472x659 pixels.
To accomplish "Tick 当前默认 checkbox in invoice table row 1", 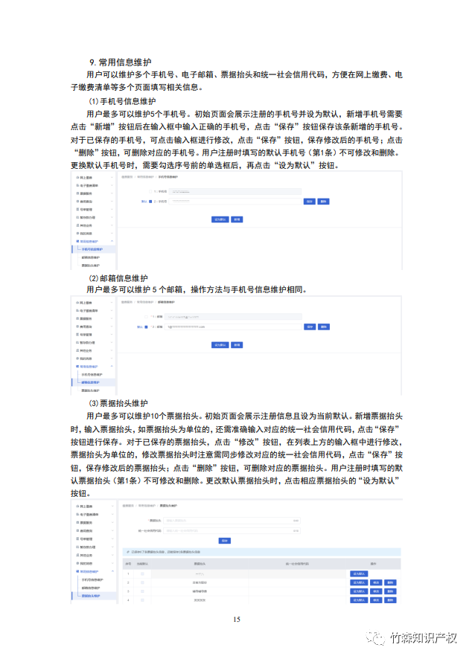I will 142,574.
